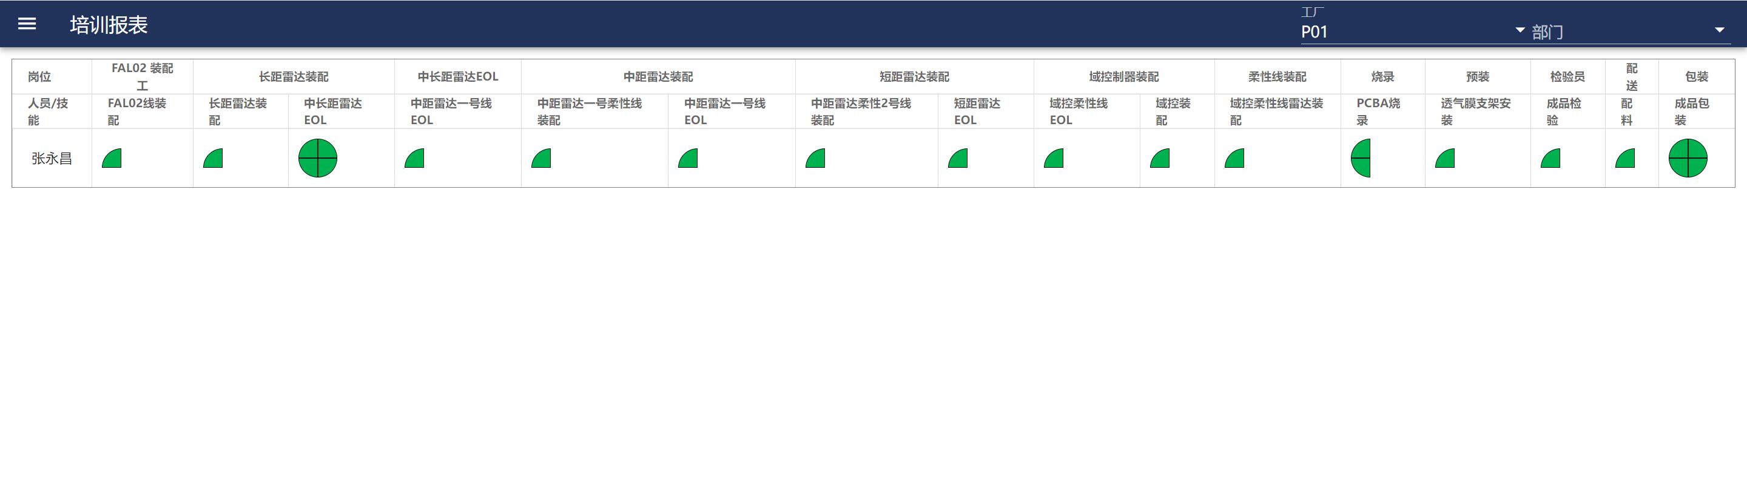Click the 中距雷达一号线EOL icon under 中长距雷达EOL
This screenshot has height=493, width=1747.
click(414, 159)
